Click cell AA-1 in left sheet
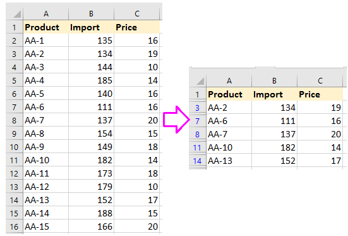The image size is (348, 236). 45,40
